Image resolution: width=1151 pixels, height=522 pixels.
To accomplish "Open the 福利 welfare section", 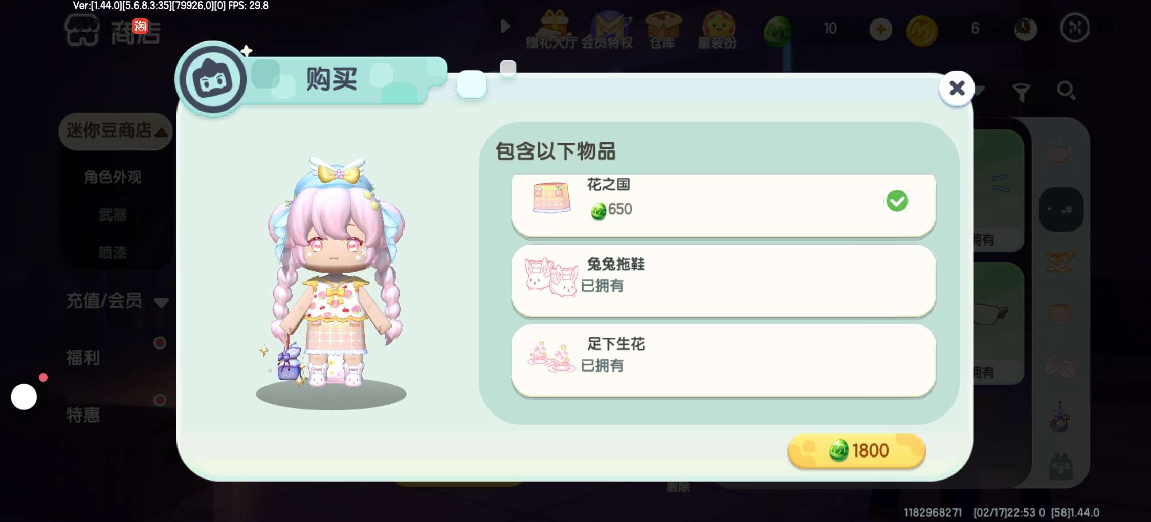I will click(83, 357).
